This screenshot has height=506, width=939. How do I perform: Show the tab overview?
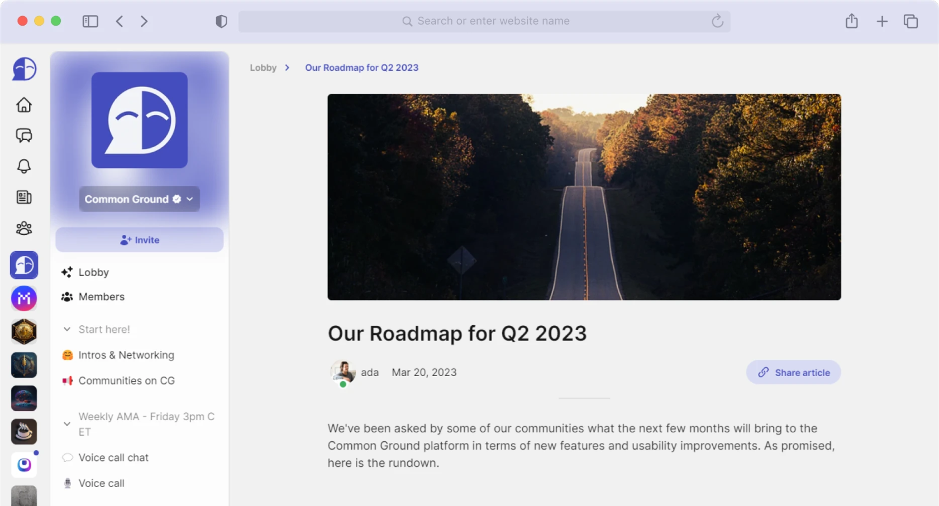(911, 21)
